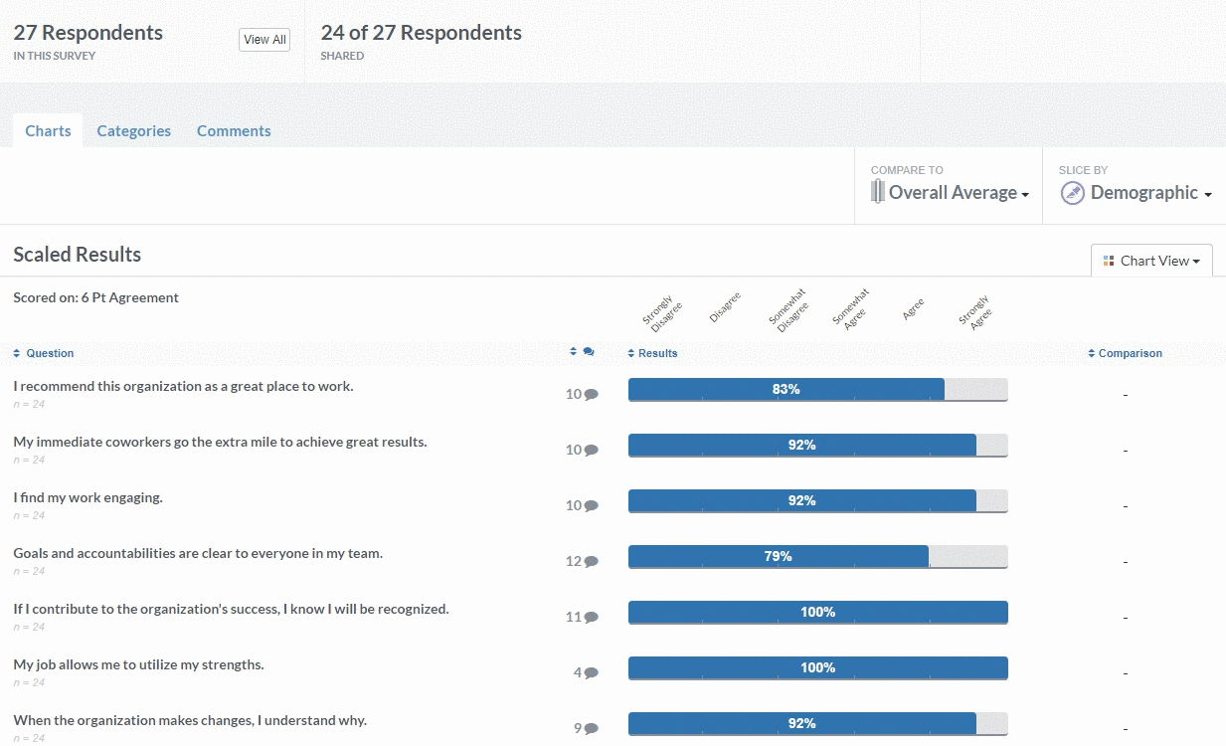Switch to the Charts tab
This screenshot has height=746, width=1226.
click(48, 130)
